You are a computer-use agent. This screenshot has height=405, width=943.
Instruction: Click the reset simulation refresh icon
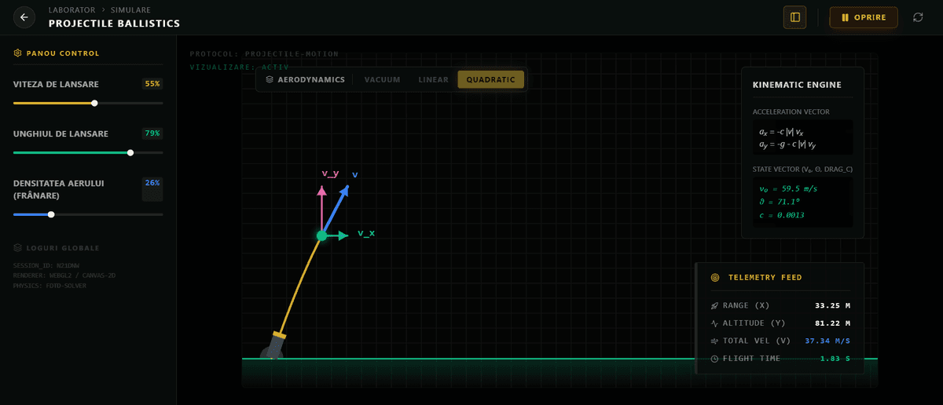[x=918, y=17]
